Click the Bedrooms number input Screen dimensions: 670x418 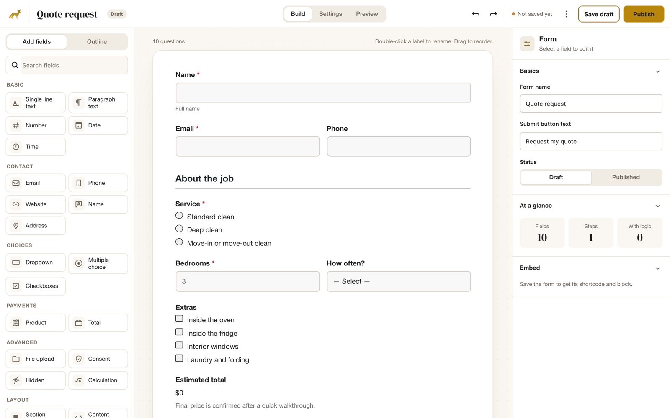(x=247, y=281)
